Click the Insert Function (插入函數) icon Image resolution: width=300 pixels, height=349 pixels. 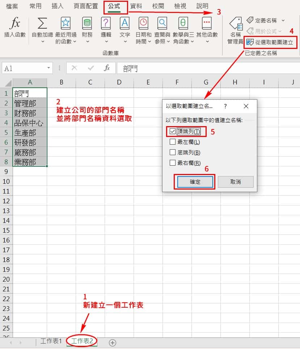click(x=15, y=24)
